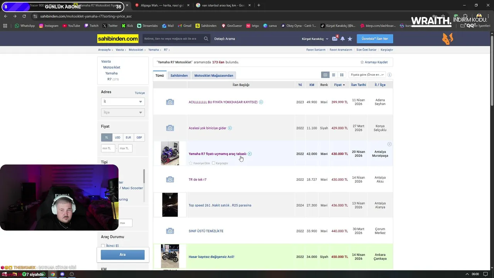This screenshot has width=494, height=278.
Task: Reload the page in browser toolbar
Action: [24, 16]
